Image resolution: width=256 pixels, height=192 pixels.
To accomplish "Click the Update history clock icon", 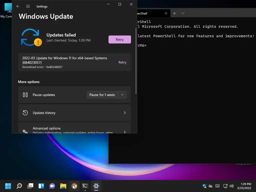I will [x=25, y=113].
